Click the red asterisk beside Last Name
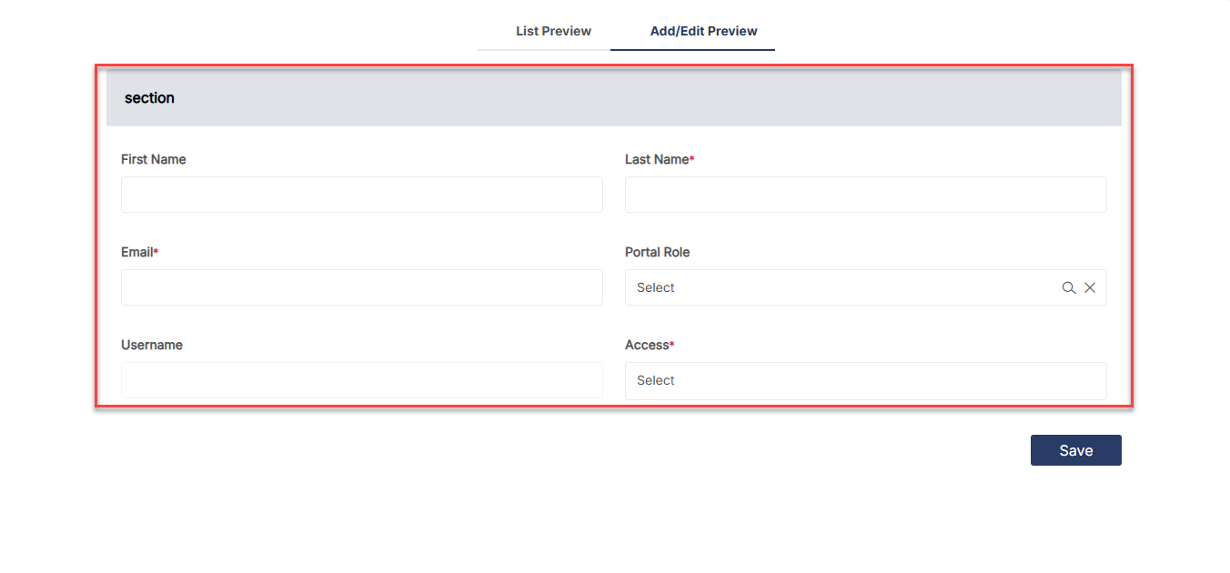1230x573 pixels. [691, 159]
